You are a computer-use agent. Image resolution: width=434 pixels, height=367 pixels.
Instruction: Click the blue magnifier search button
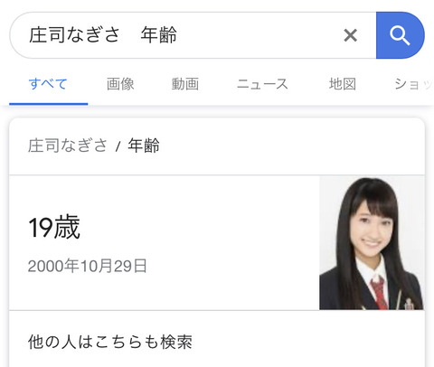(401, 35)
